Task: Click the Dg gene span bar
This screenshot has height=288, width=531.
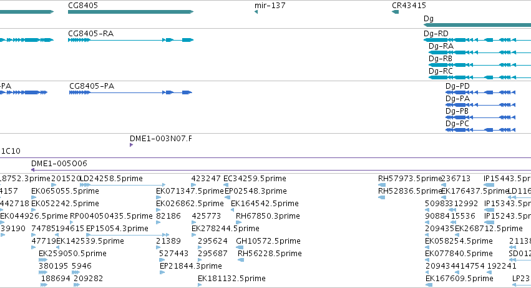Action: click(x=477, y=25)
